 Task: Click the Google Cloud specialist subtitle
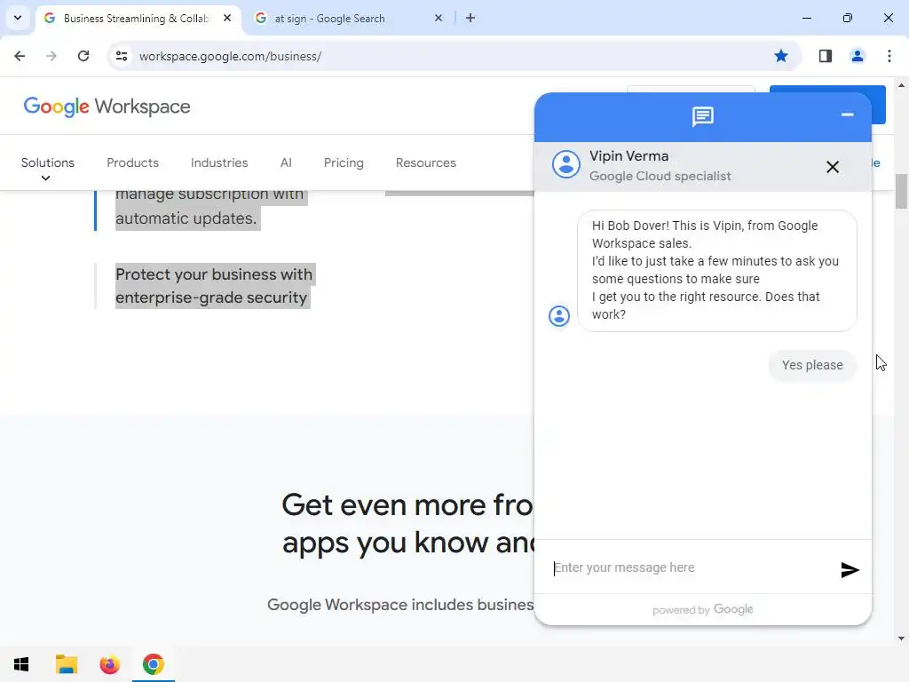(x=660, y=176)
